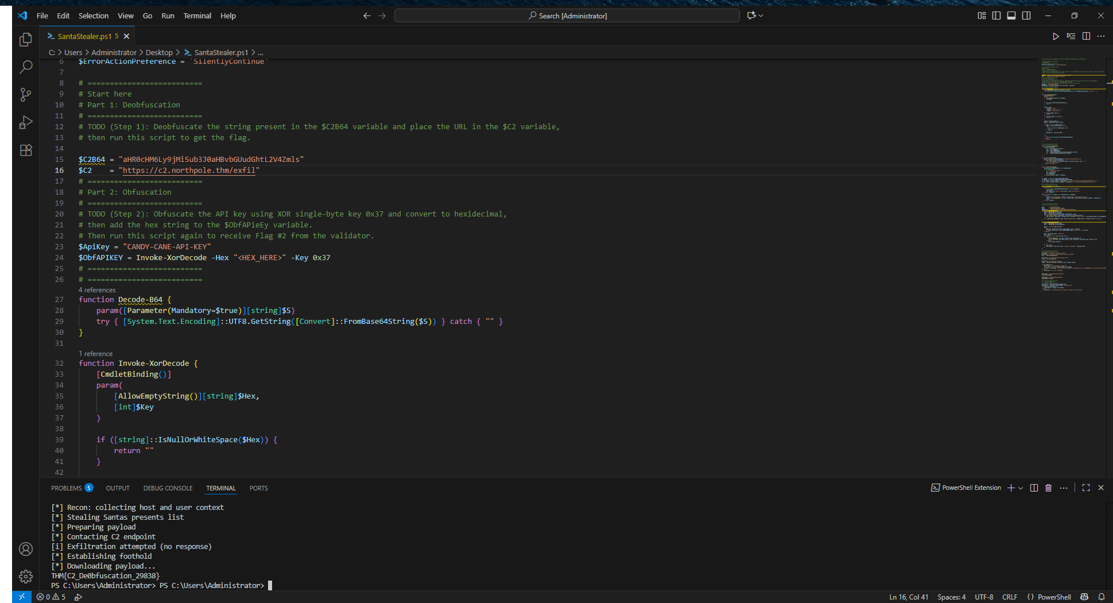Open notifications bell in status bar
This screenshot has height=603, width=1113.
pos(1102,597)
